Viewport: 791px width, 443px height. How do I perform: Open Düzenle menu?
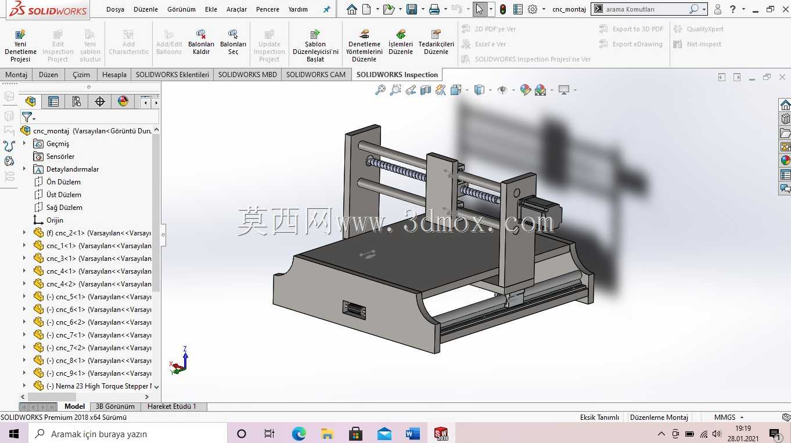(146, 9)
